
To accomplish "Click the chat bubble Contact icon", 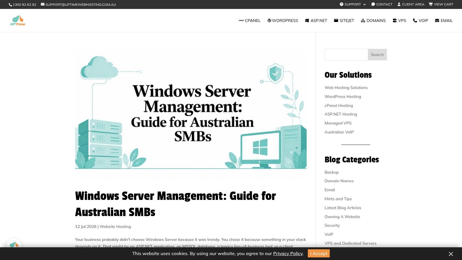I will click(x=373, y=4).
